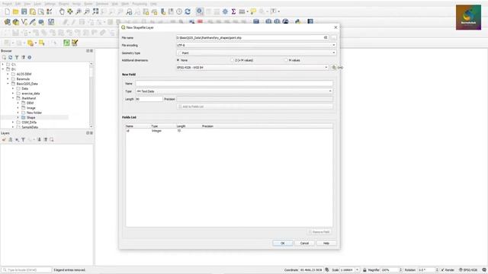Open project folder icon in toolbar
The width and height of the screenshot is (488, 274).
(15, 12)
